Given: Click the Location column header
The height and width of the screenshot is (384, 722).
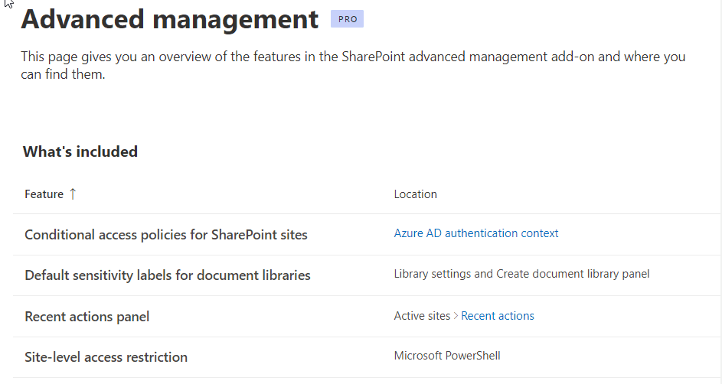Looking at the screenshot, I should 415,194.
